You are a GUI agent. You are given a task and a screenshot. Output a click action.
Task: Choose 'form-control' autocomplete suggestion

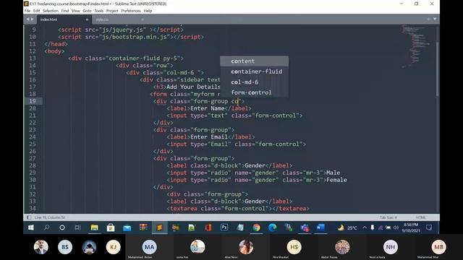[x=254, y=92]
